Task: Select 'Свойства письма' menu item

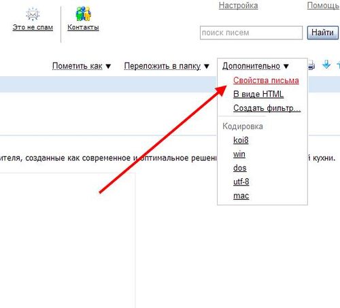Action: pyautogui.click(x=266, y=80)
